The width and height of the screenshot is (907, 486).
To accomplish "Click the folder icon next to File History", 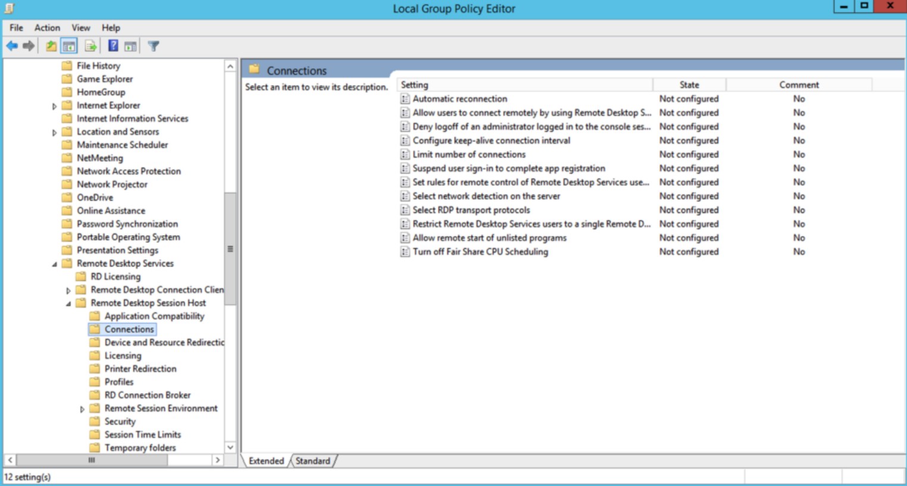I will pos(67,65).
